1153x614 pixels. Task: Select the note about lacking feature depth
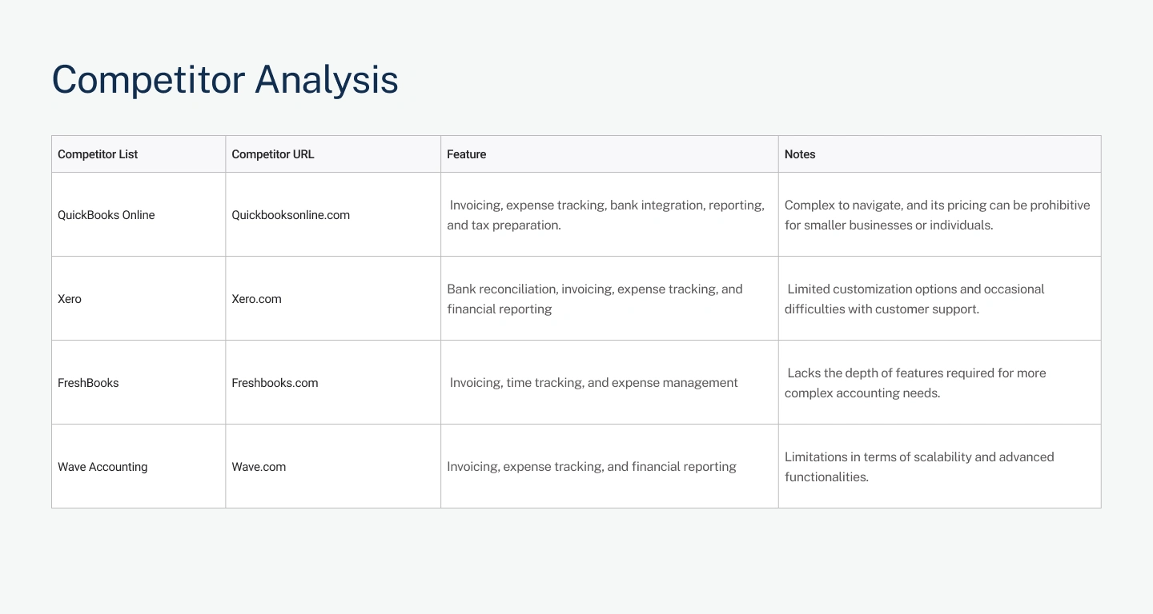[915, 383]
